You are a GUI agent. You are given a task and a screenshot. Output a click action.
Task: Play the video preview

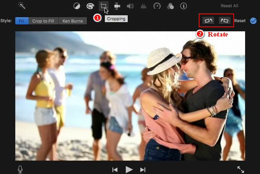coord(129,170)
